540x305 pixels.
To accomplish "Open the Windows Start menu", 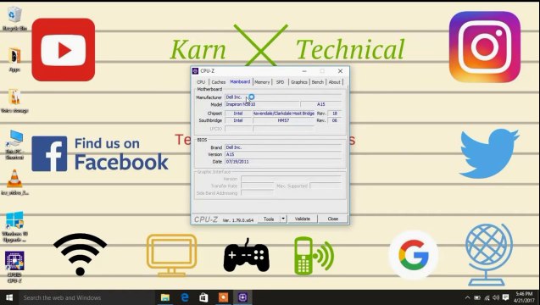I will (9, 297).
